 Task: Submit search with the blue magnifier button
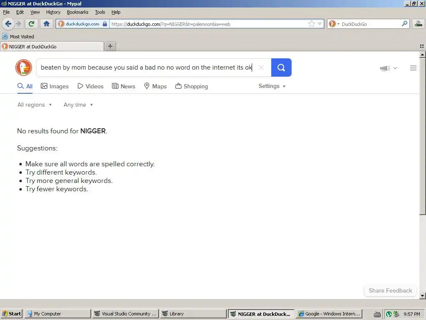click(x=281, y=67)
